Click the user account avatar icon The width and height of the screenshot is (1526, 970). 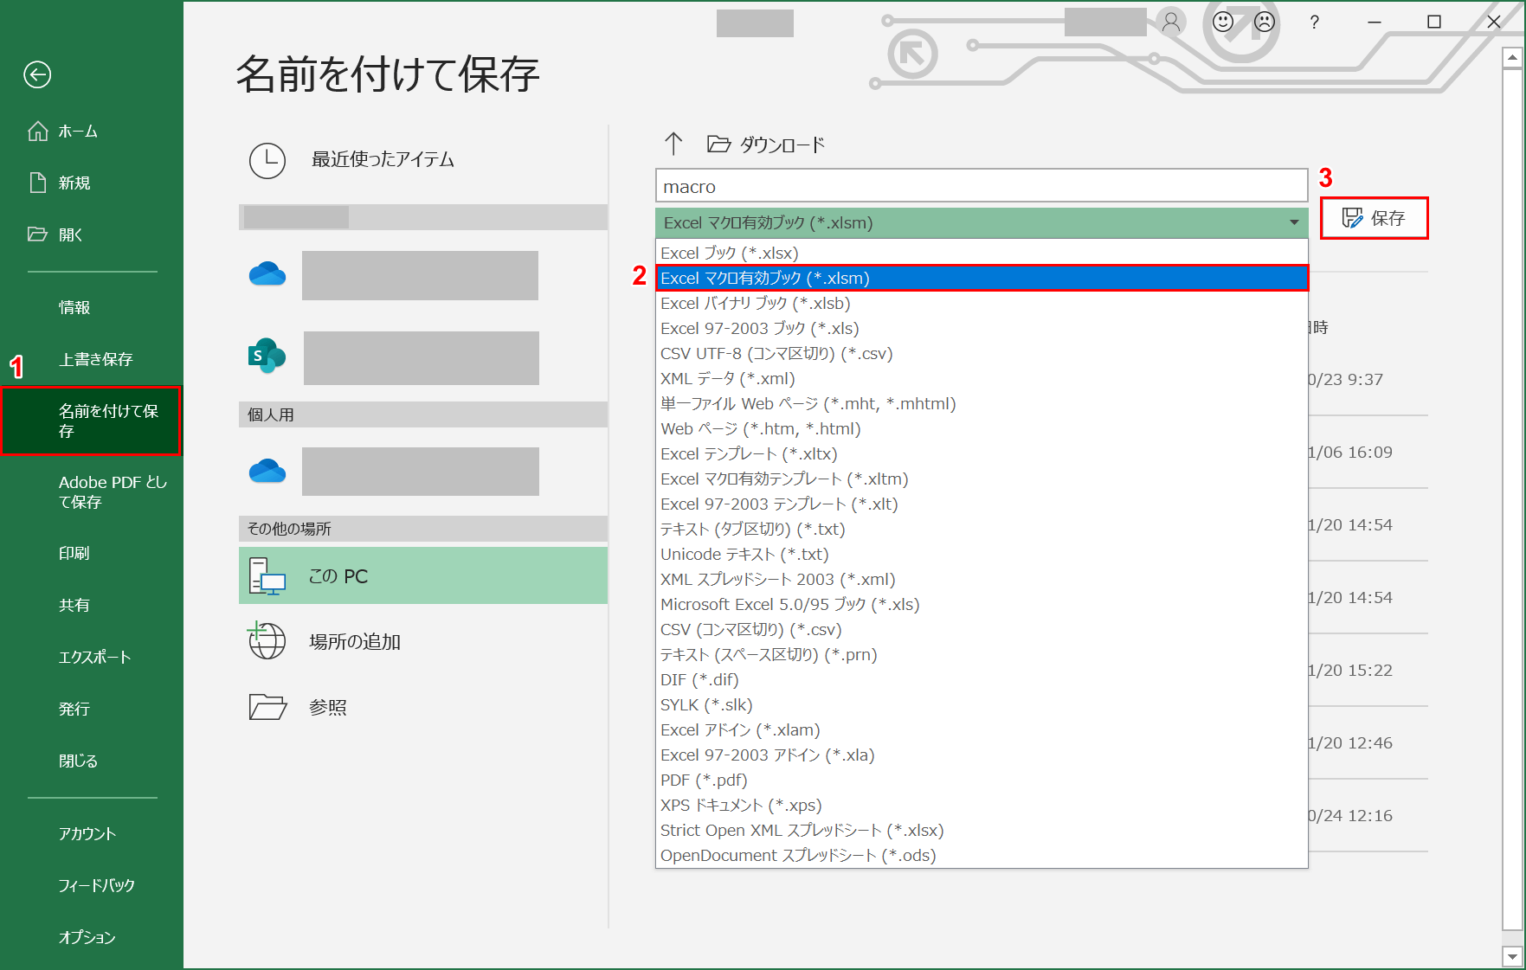point(1171,22)
